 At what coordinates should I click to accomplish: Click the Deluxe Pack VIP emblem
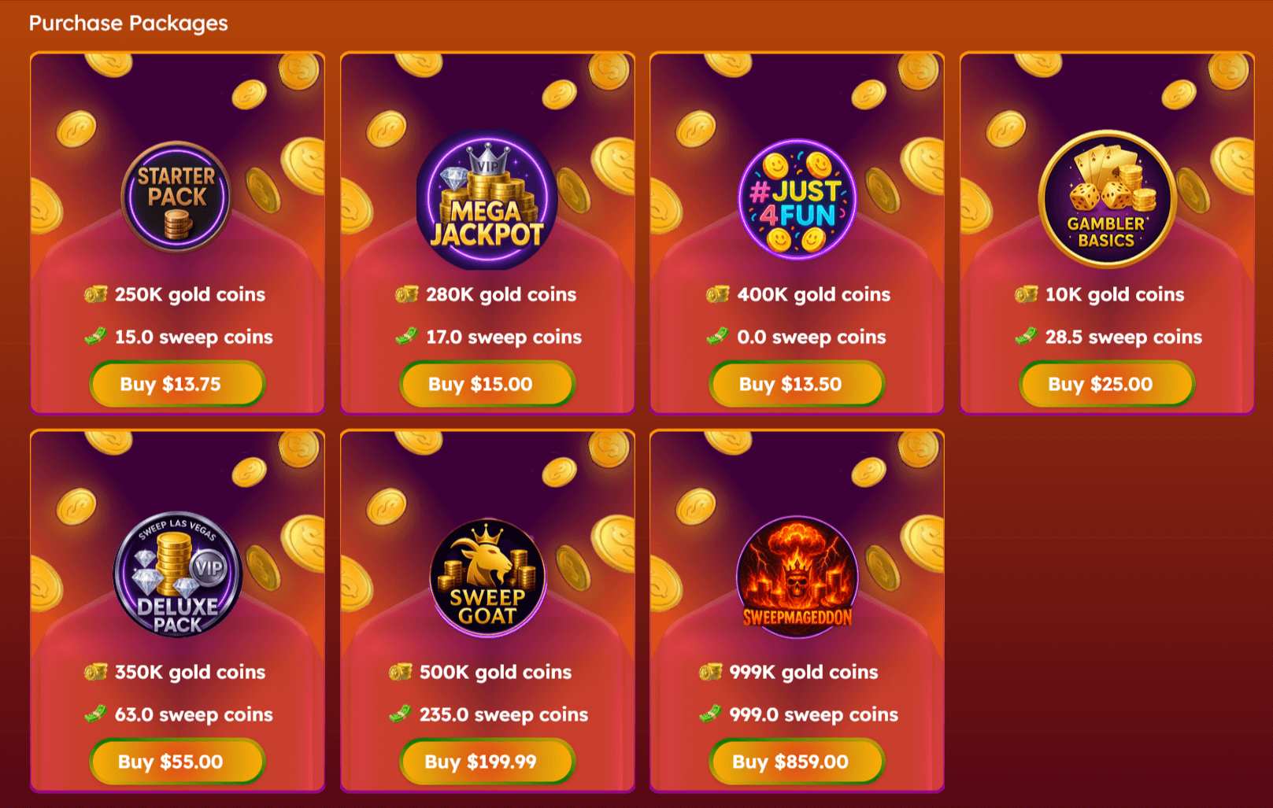click(x=177, y=574)
